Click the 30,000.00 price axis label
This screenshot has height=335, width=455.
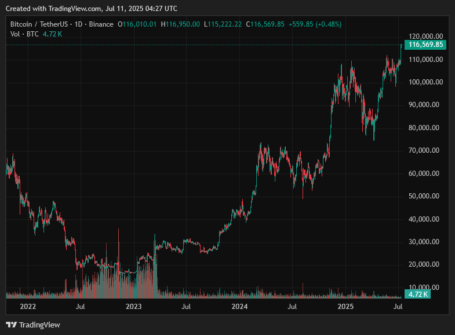click(424, 242)
